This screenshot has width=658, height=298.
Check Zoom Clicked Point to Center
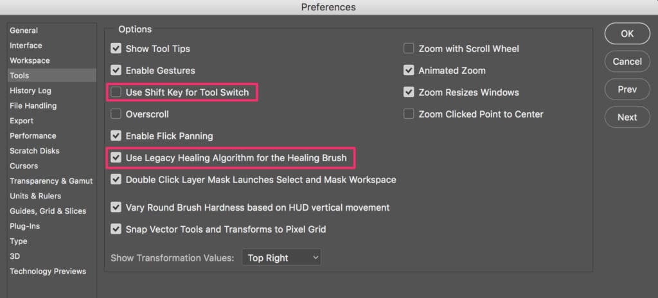pos(409,114)
